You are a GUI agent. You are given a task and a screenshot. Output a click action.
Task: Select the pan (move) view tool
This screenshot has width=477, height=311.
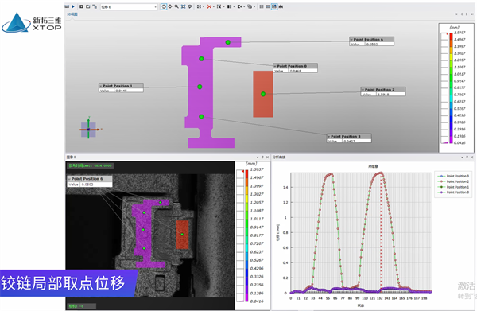point(170,6)
